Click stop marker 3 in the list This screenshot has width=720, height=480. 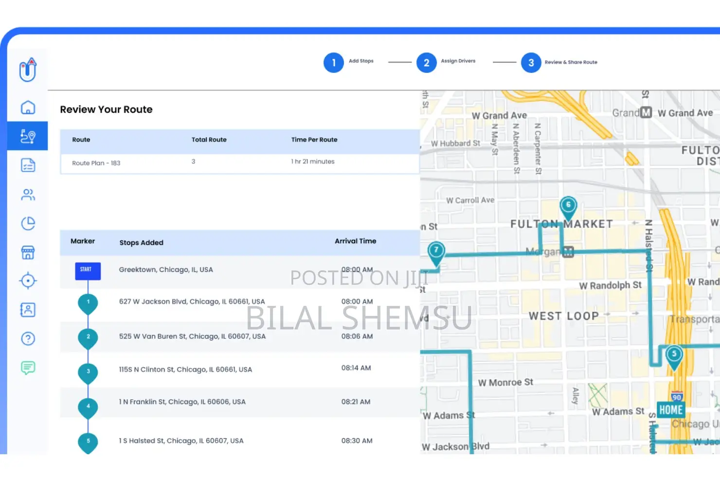click(x=88, y=373)
